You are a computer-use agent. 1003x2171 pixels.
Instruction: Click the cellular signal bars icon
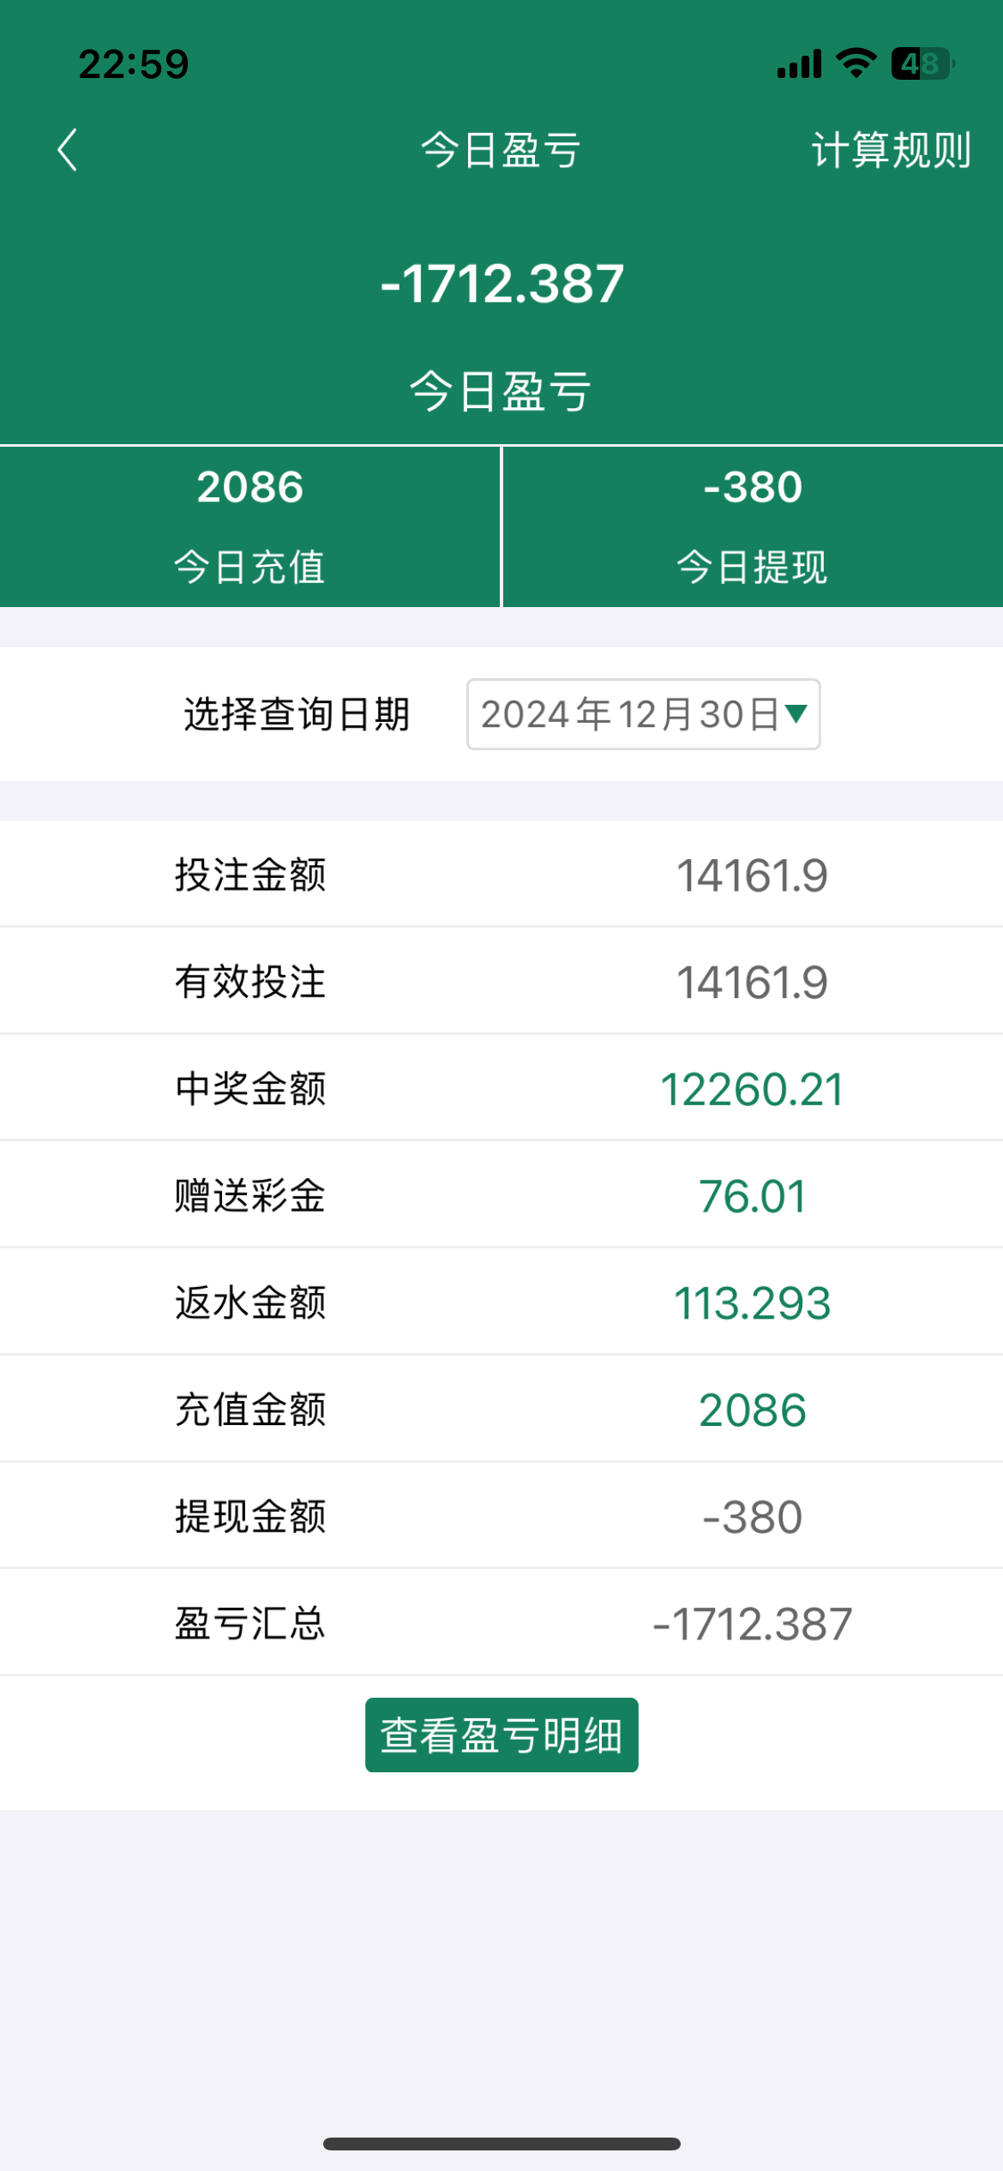click(x=799, y=63)
